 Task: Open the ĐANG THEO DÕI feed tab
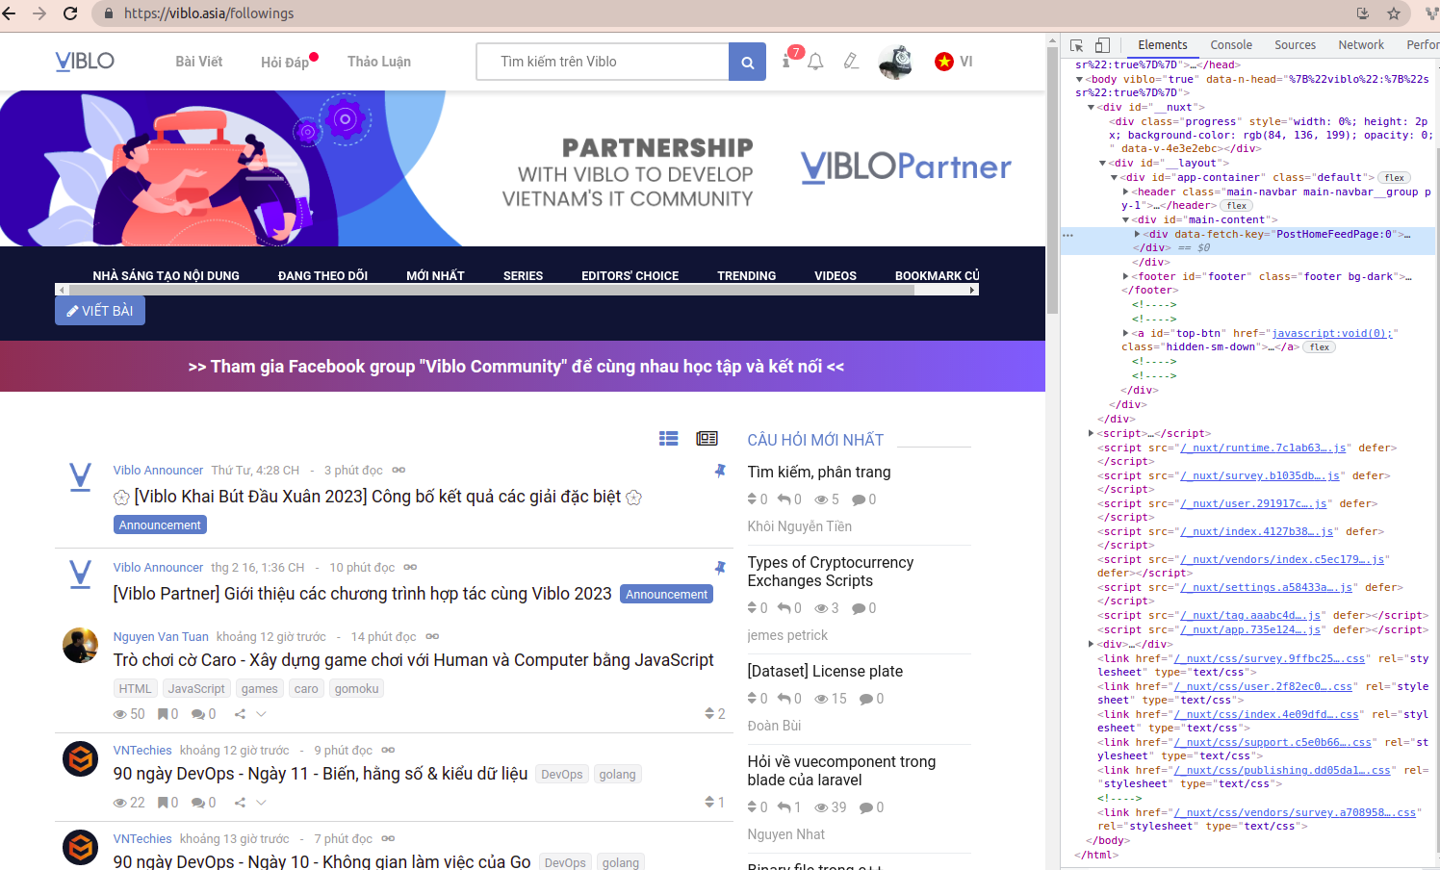click(322, 276)
